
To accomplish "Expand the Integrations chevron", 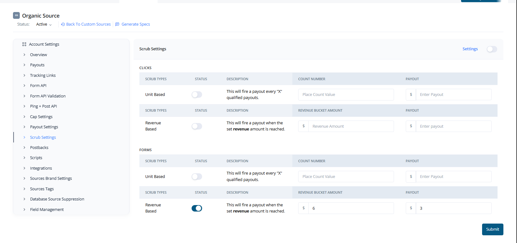I will [x=24, y=168].
